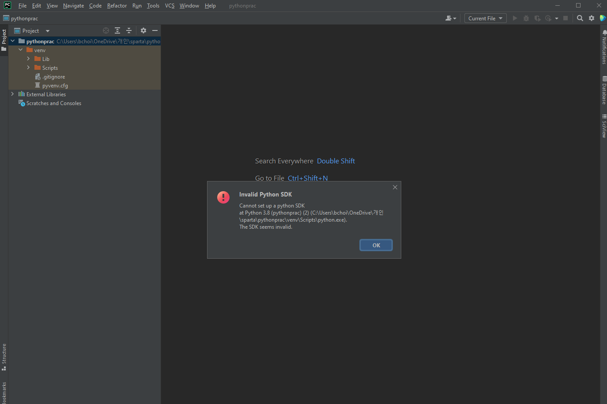The height and width of the screenshot is (404, 607).
Task: Open the Run menu
Action: click(137, 6)
